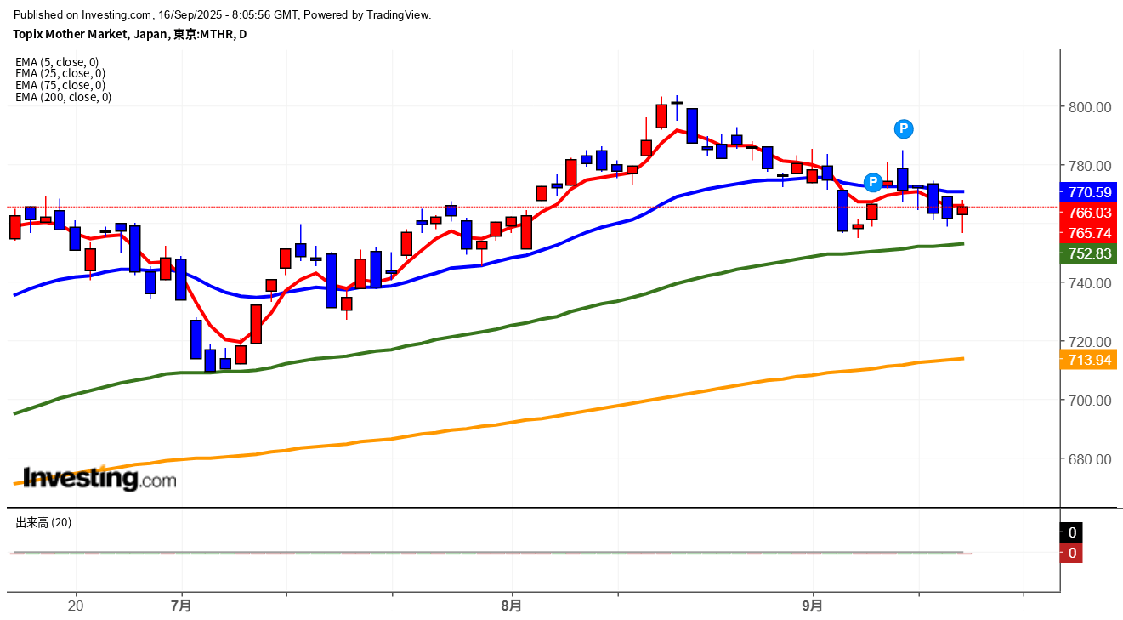Click the 752.83 green price label
Viewport: 1123px width, 620px height.
tap(1089, 253)
